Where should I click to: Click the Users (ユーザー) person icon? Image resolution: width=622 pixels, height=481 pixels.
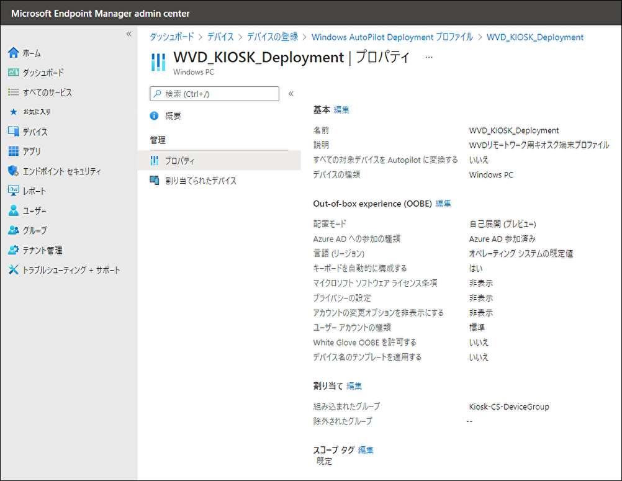pos(14,210)
